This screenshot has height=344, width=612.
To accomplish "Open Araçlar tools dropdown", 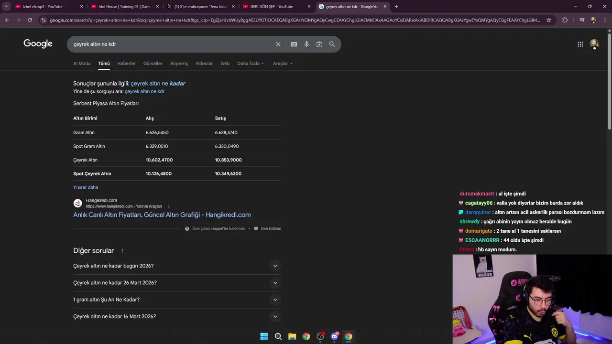I will click(x=283, y=64).
